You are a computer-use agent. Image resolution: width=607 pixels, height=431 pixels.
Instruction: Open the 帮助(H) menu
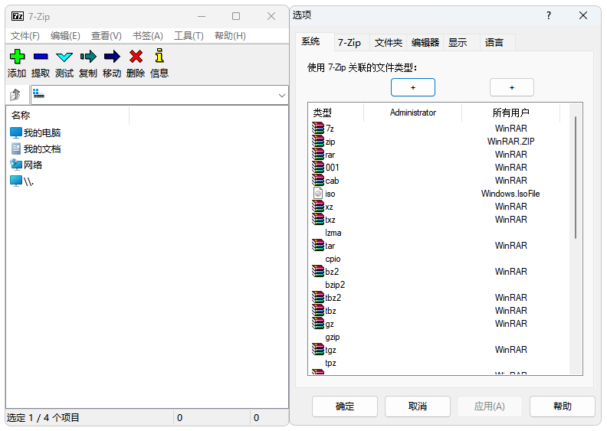tap(231, 36)
